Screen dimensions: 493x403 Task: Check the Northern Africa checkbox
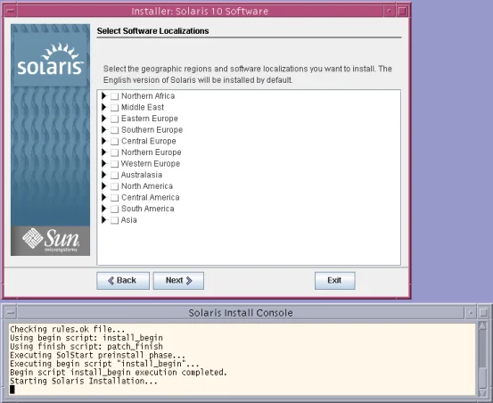coord(114,96)
